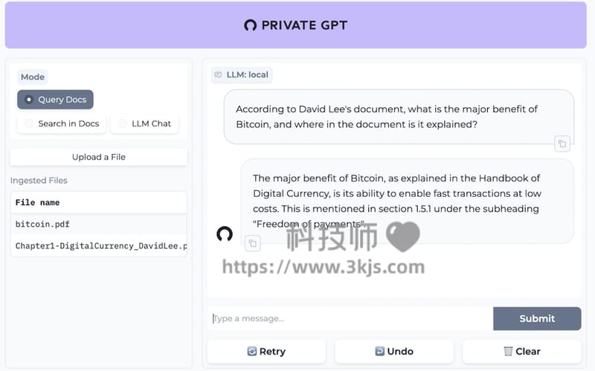Submit the typed message

537,319
